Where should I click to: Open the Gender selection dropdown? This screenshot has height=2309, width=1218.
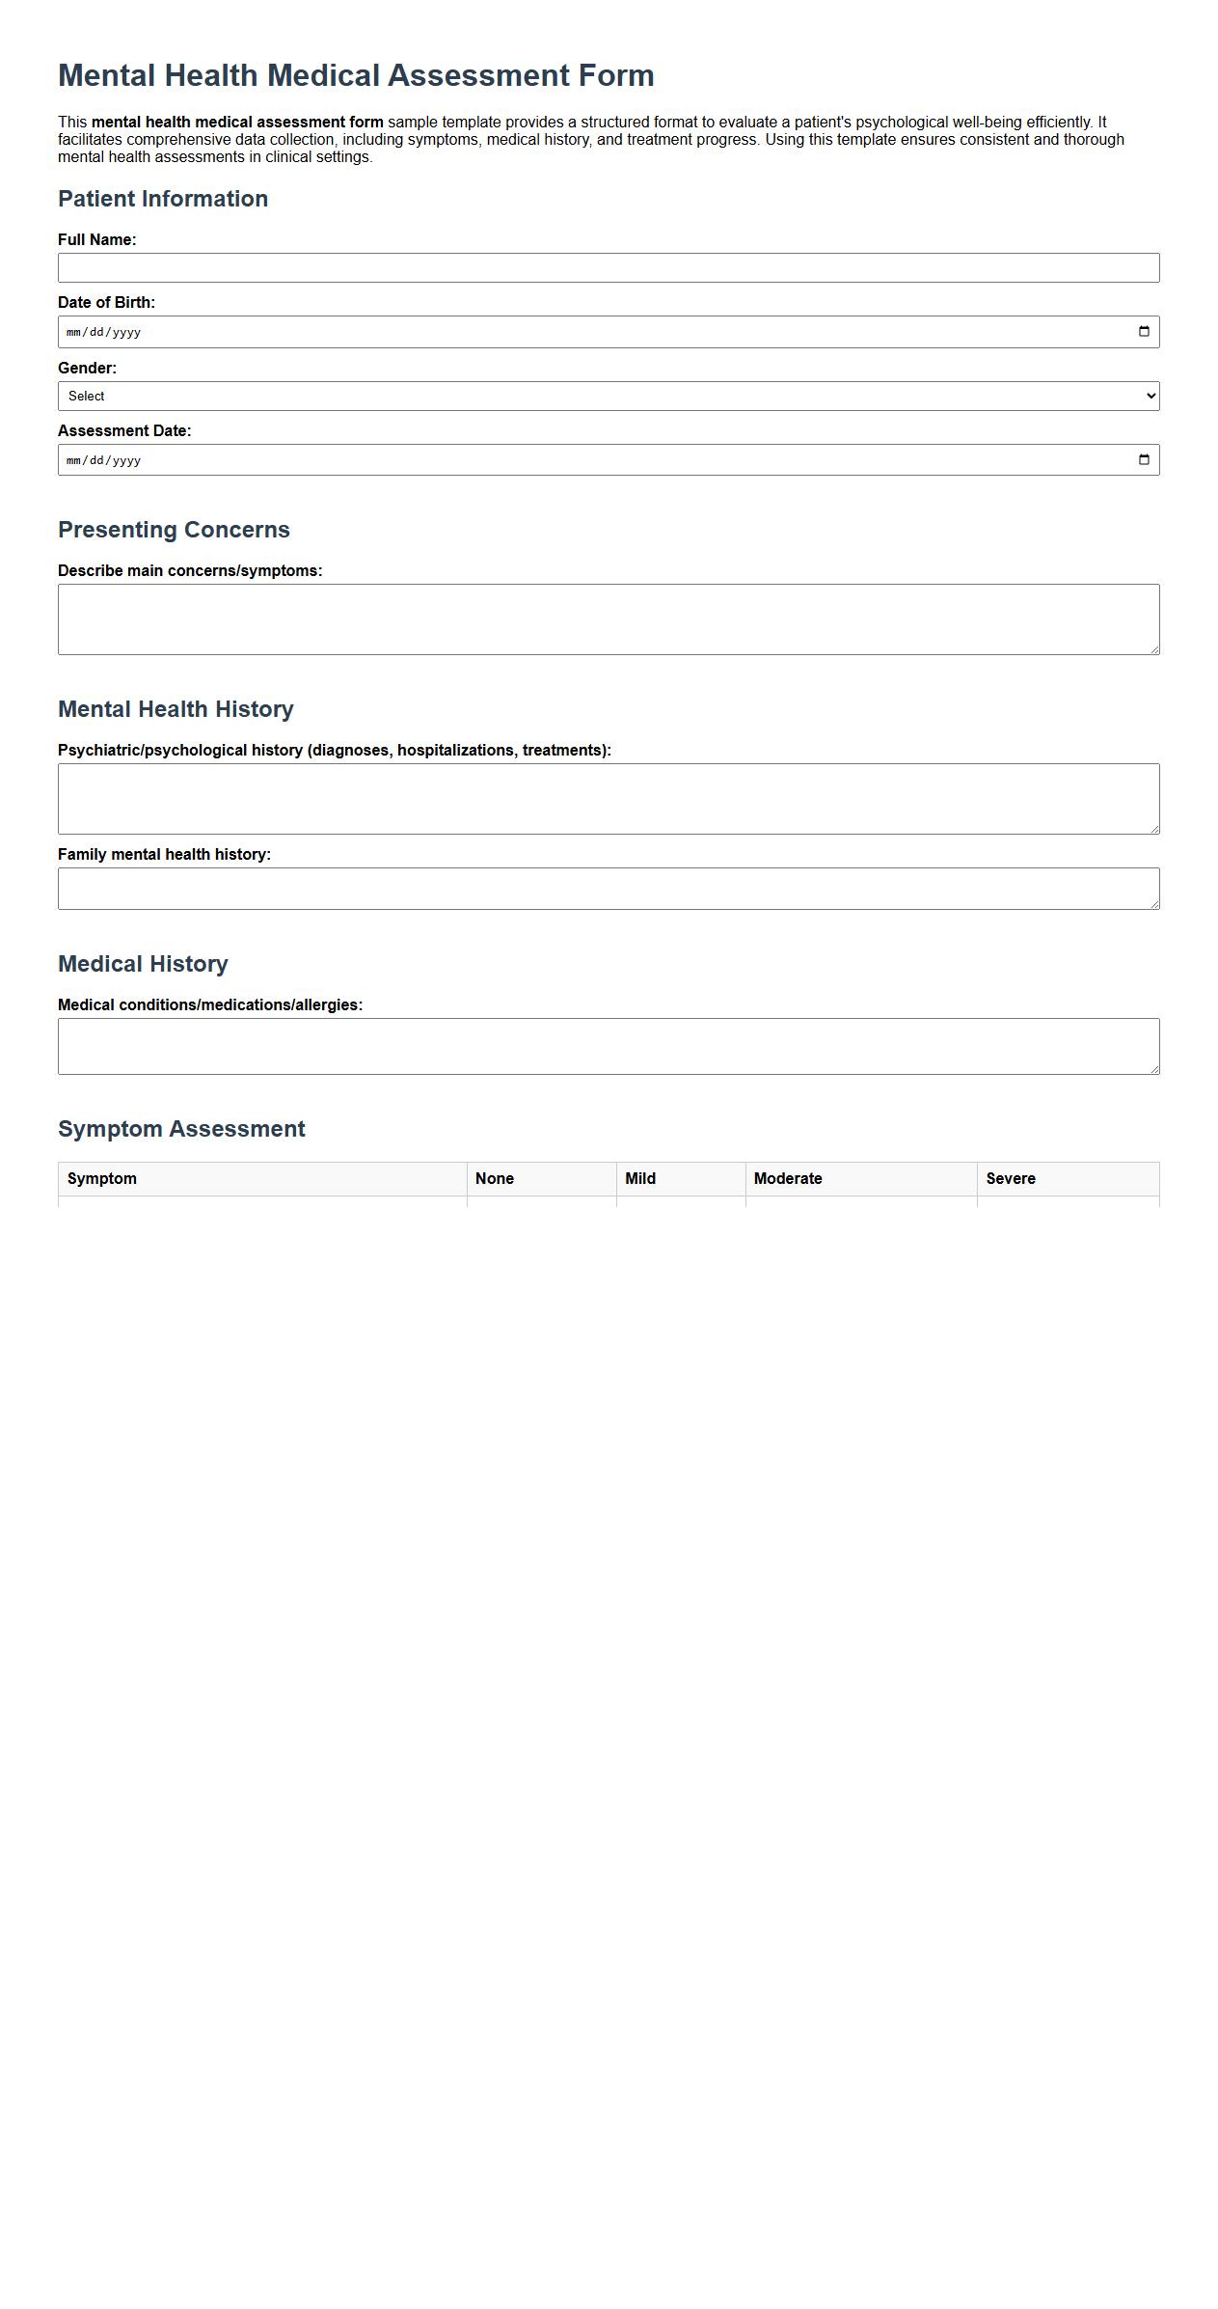[608, 396]
